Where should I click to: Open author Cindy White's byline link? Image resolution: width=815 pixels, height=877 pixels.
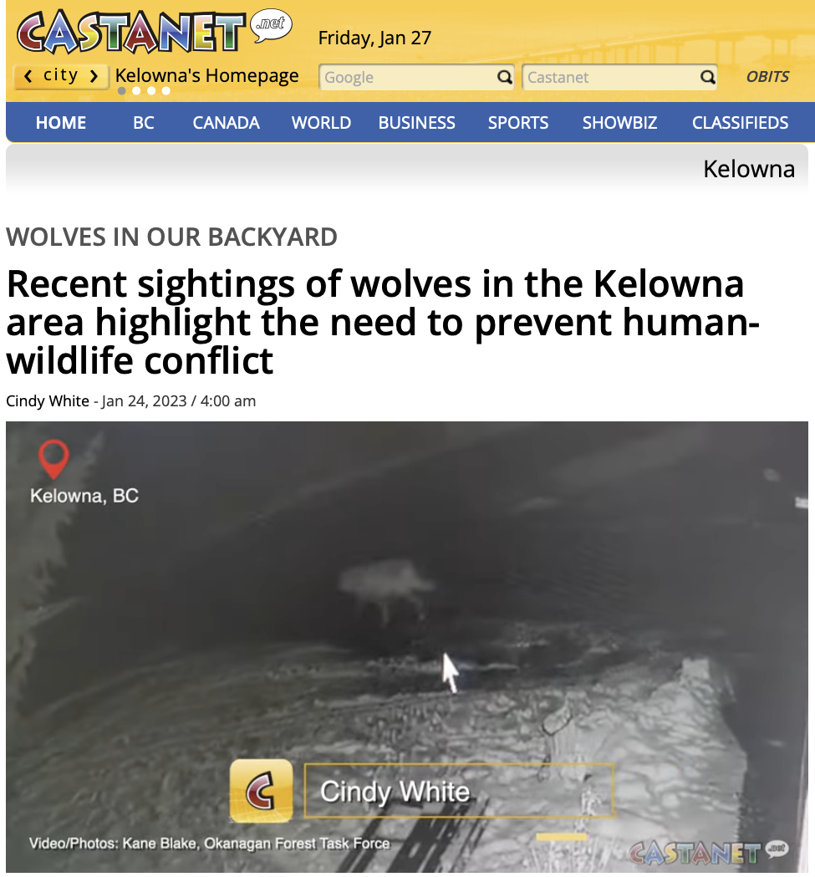click(x=48, y=401)
